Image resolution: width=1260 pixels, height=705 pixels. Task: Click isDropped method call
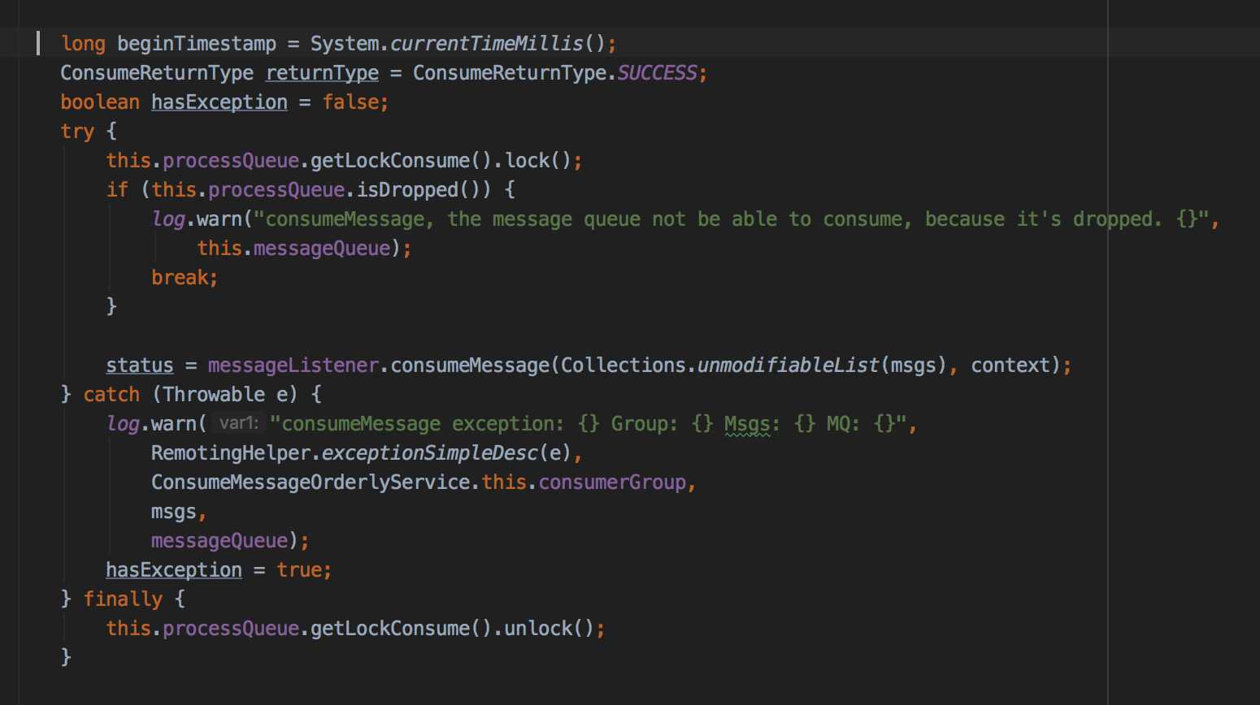(x=407, y=190)
